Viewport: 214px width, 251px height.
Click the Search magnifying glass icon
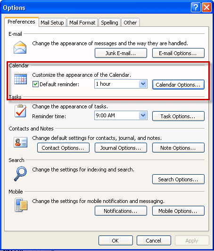click(20, 174)
